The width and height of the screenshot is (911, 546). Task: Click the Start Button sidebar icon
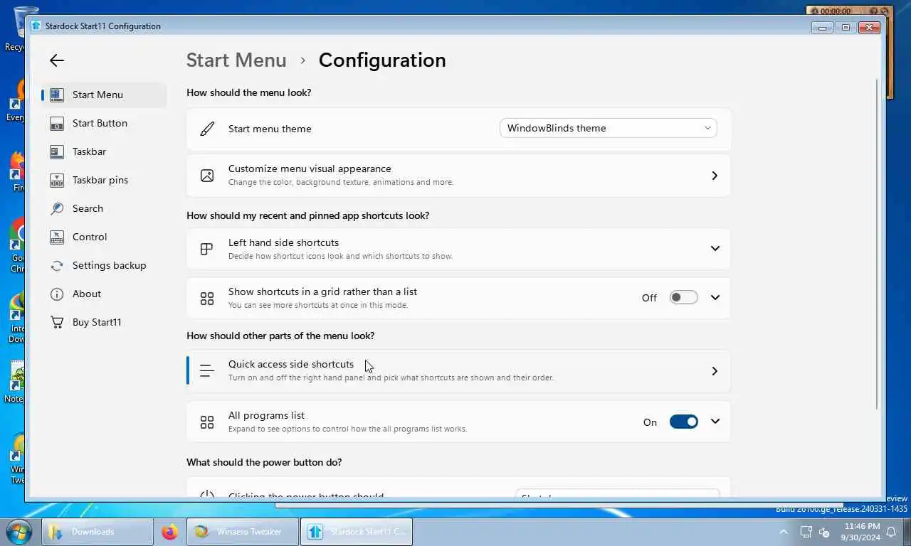tap(57, 123)
